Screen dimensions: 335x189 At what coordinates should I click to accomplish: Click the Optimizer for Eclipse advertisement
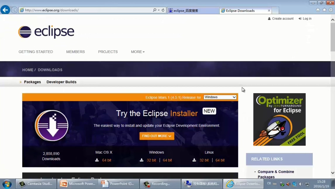(x=279, y=120)
